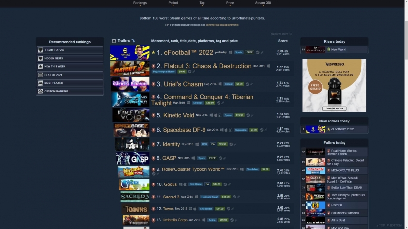
Task: Jump to page top using TOP link
Action: [x=380, y=225]
